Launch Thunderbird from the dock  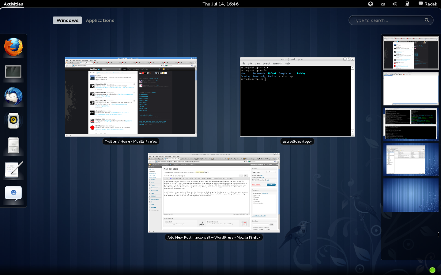tap(13, 96)
